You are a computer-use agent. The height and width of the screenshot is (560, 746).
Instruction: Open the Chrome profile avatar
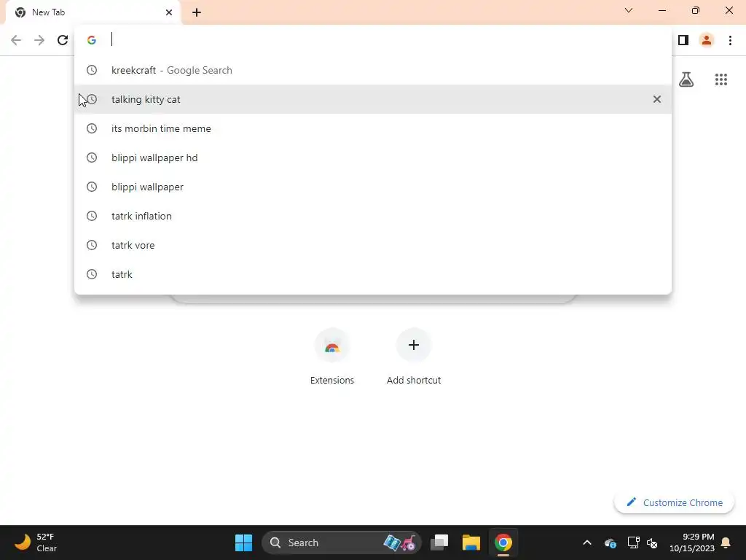(x=707, y=40)
